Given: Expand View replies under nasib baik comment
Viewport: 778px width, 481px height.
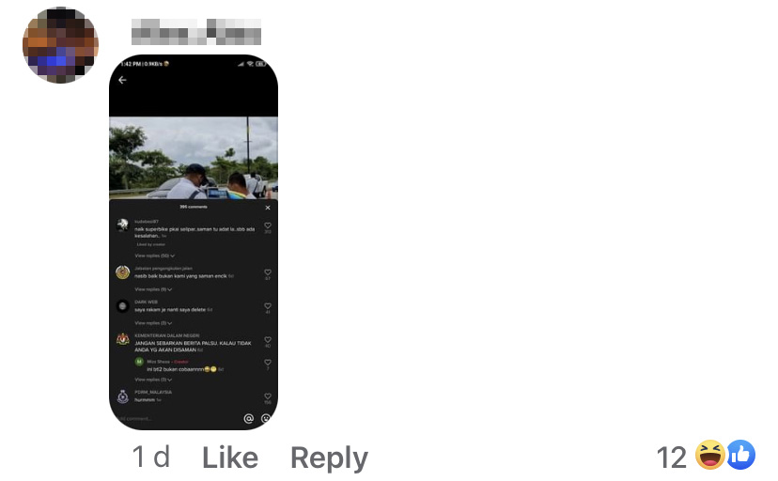Looking at the screenshot, I should pos(153,289).
